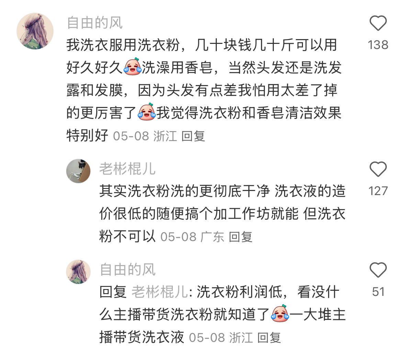405x360 pixels.
Task: Tap the mentioned 老彬棍儿 name in the reply text
Action: coord(160,292)
